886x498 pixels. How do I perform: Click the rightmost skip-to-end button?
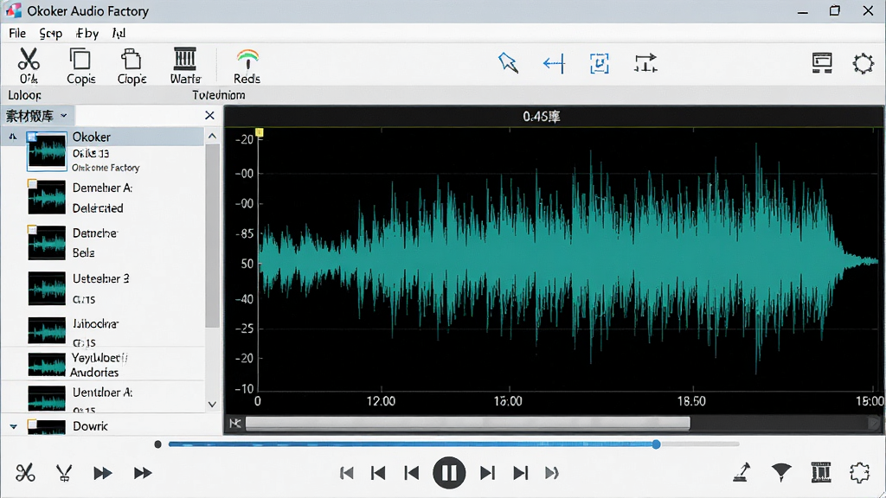click(552, 473)
